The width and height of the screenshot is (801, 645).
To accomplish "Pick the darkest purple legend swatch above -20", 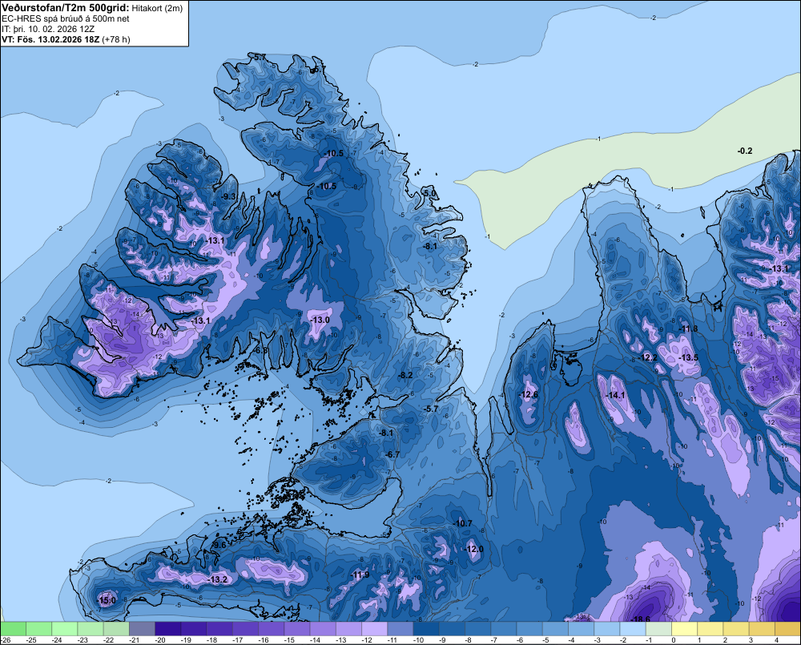I will click(167, 628).
